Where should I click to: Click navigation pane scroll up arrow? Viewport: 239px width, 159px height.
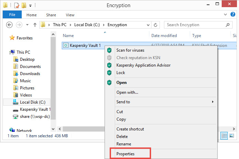tap(53, 34)
